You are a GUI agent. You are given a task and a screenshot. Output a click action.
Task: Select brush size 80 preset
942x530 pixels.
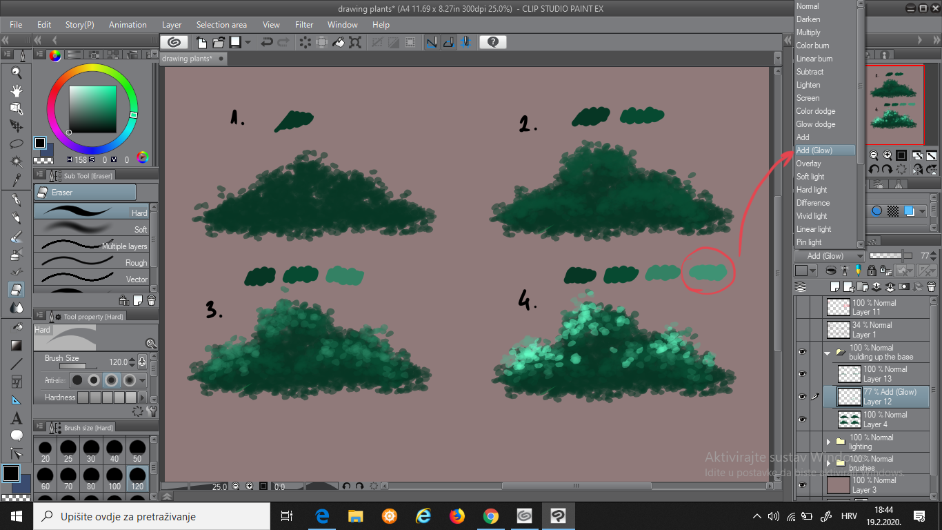click(x=91, y=480)
